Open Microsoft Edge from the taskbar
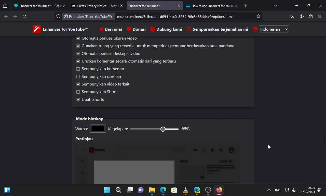The image size is (326, 196). tap(163, 190)
